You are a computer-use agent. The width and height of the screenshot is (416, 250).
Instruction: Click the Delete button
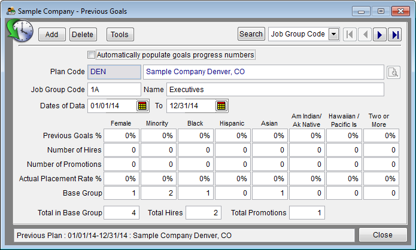tap(83, 35)
